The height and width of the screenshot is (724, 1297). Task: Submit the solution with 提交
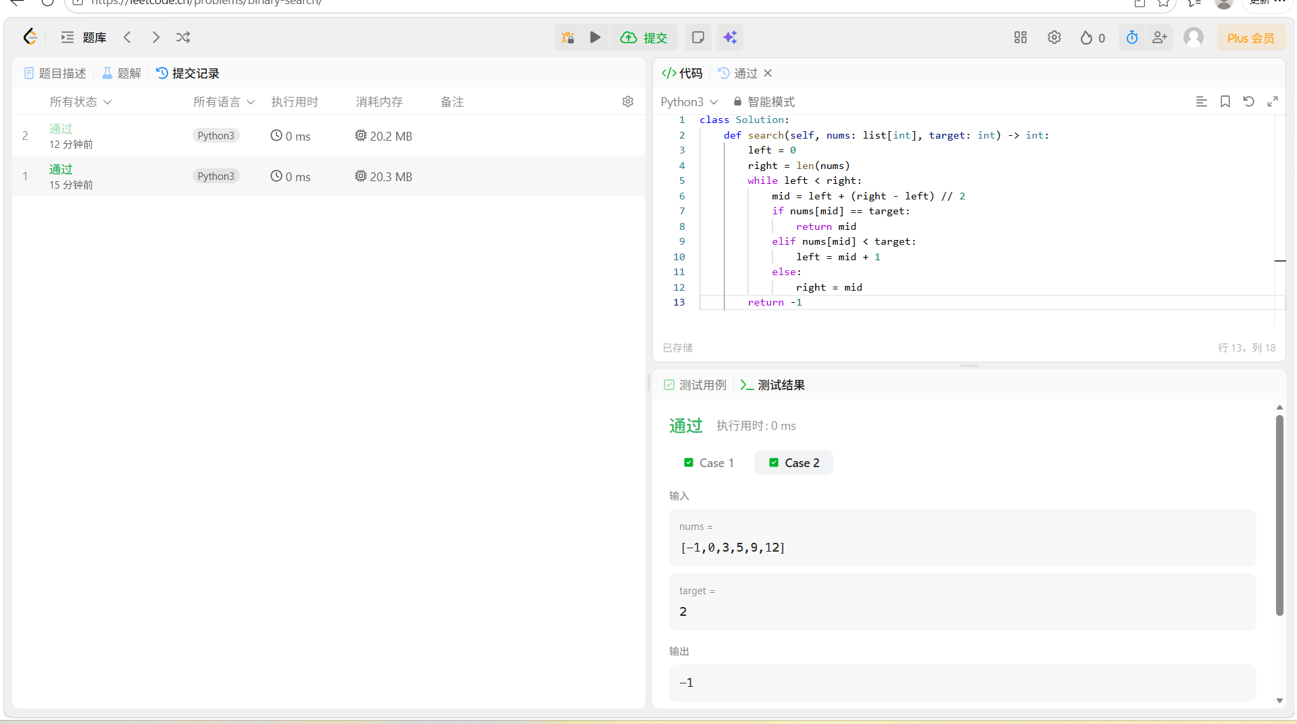coord(644,37)
